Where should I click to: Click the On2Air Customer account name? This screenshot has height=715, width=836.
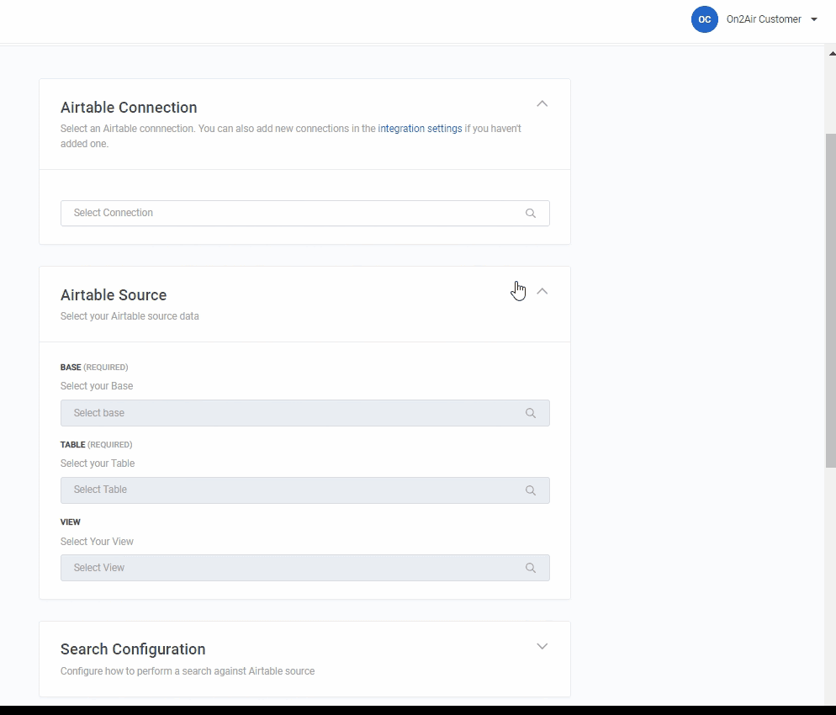coord(763,19)
